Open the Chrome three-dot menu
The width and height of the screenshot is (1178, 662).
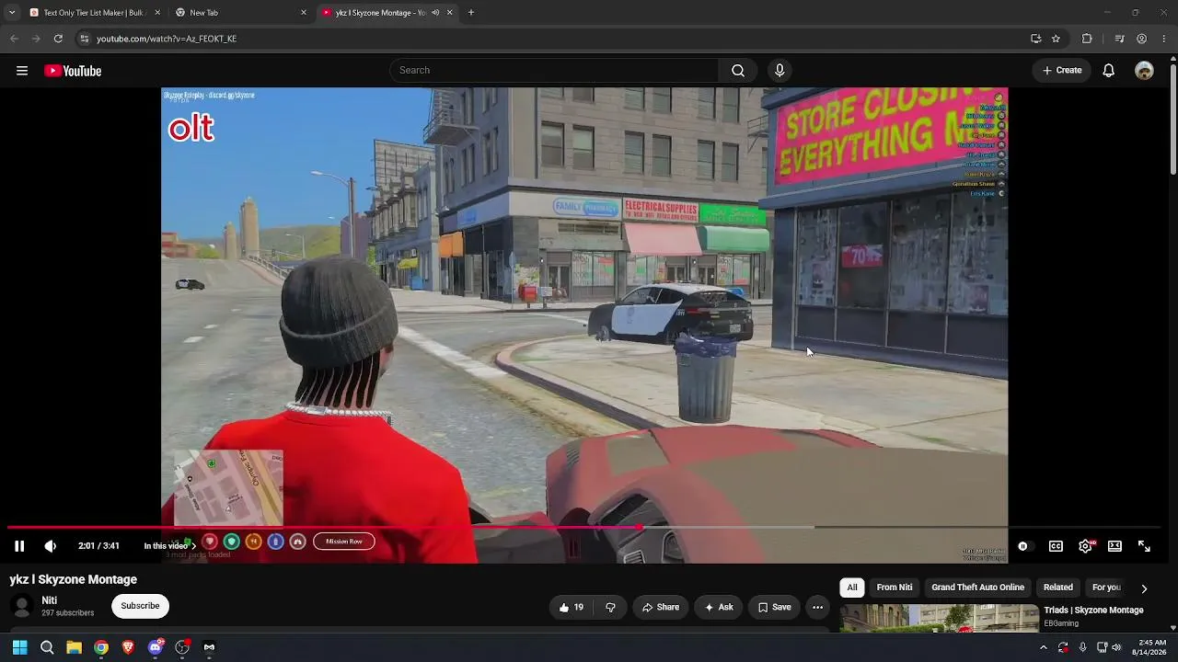1164,39
